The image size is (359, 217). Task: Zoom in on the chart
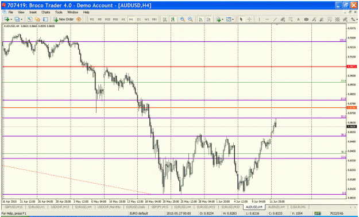(183, 20)
